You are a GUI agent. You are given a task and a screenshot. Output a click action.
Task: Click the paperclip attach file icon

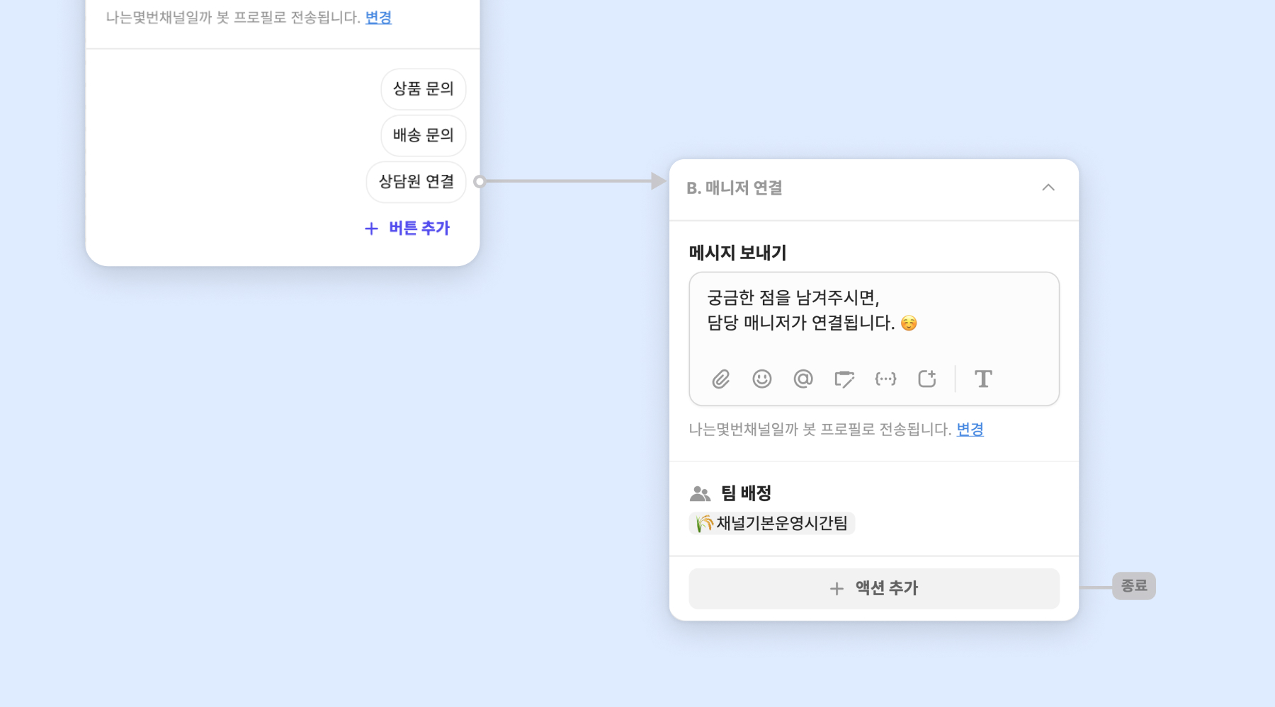720,379
